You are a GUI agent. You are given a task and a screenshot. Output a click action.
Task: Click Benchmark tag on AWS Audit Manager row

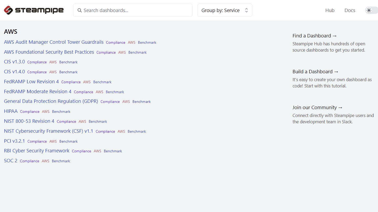(147, 42)
